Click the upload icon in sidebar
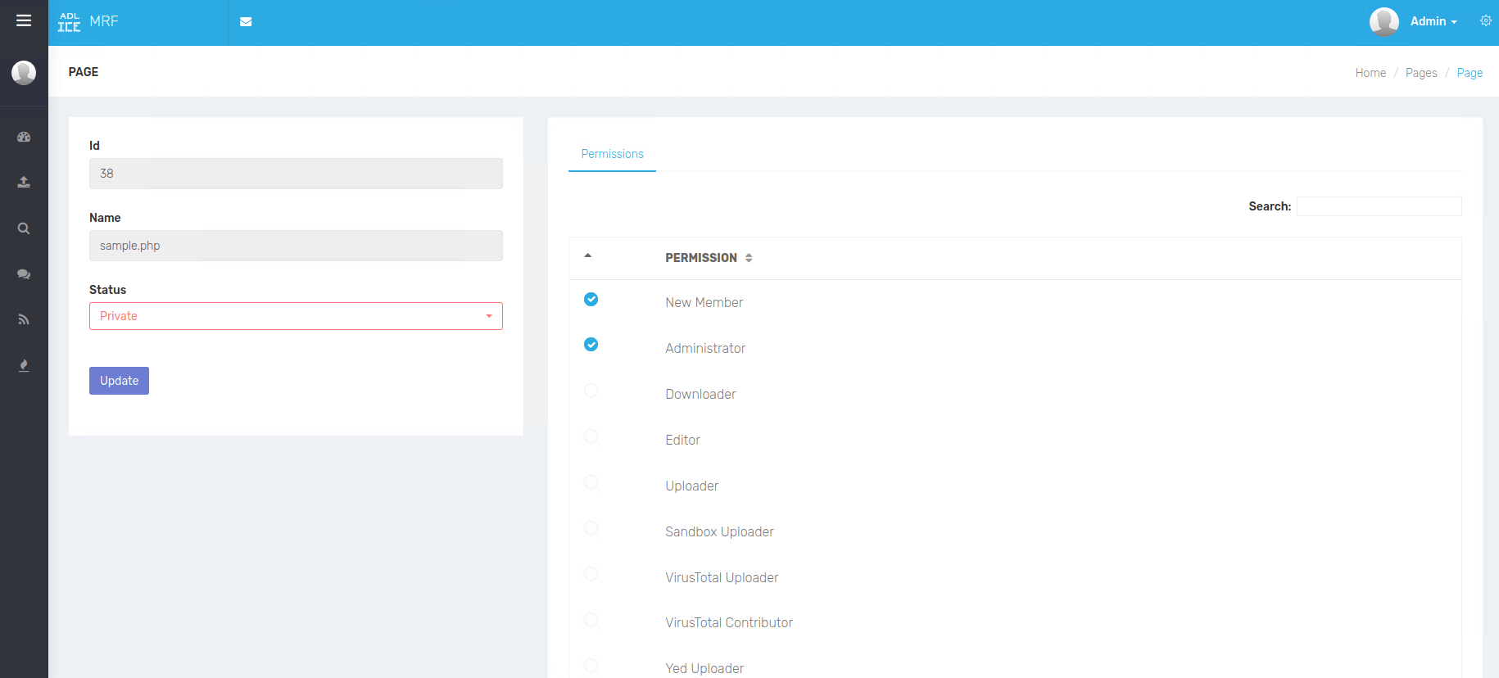The width and height of the screenshot is (1499, 678). coord(24,182)
